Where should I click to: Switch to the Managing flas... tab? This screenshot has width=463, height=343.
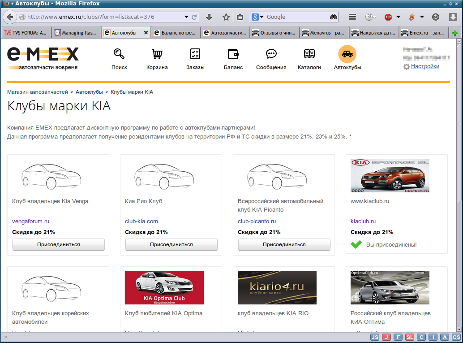tap(76, 33)
